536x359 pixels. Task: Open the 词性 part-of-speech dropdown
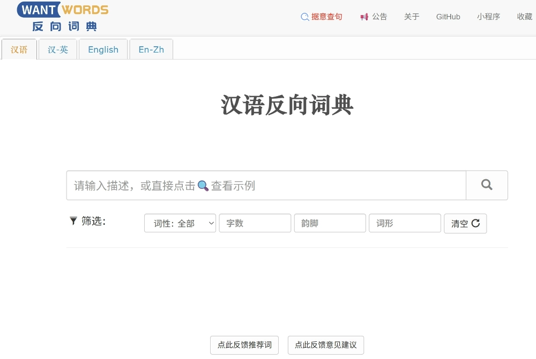click(x=180, y=223)
